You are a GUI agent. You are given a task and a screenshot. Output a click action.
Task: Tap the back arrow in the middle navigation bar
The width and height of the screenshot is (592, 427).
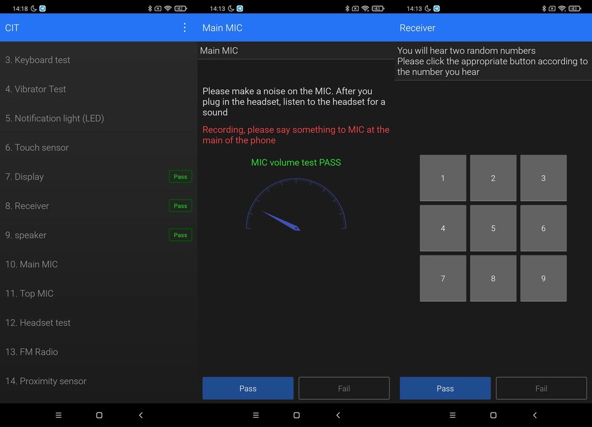[x=338, y=415]
